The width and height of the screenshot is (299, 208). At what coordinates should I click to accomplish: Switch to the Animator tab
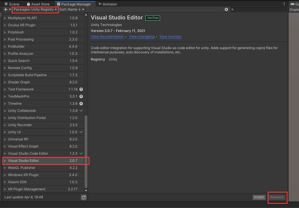(108, 4)
